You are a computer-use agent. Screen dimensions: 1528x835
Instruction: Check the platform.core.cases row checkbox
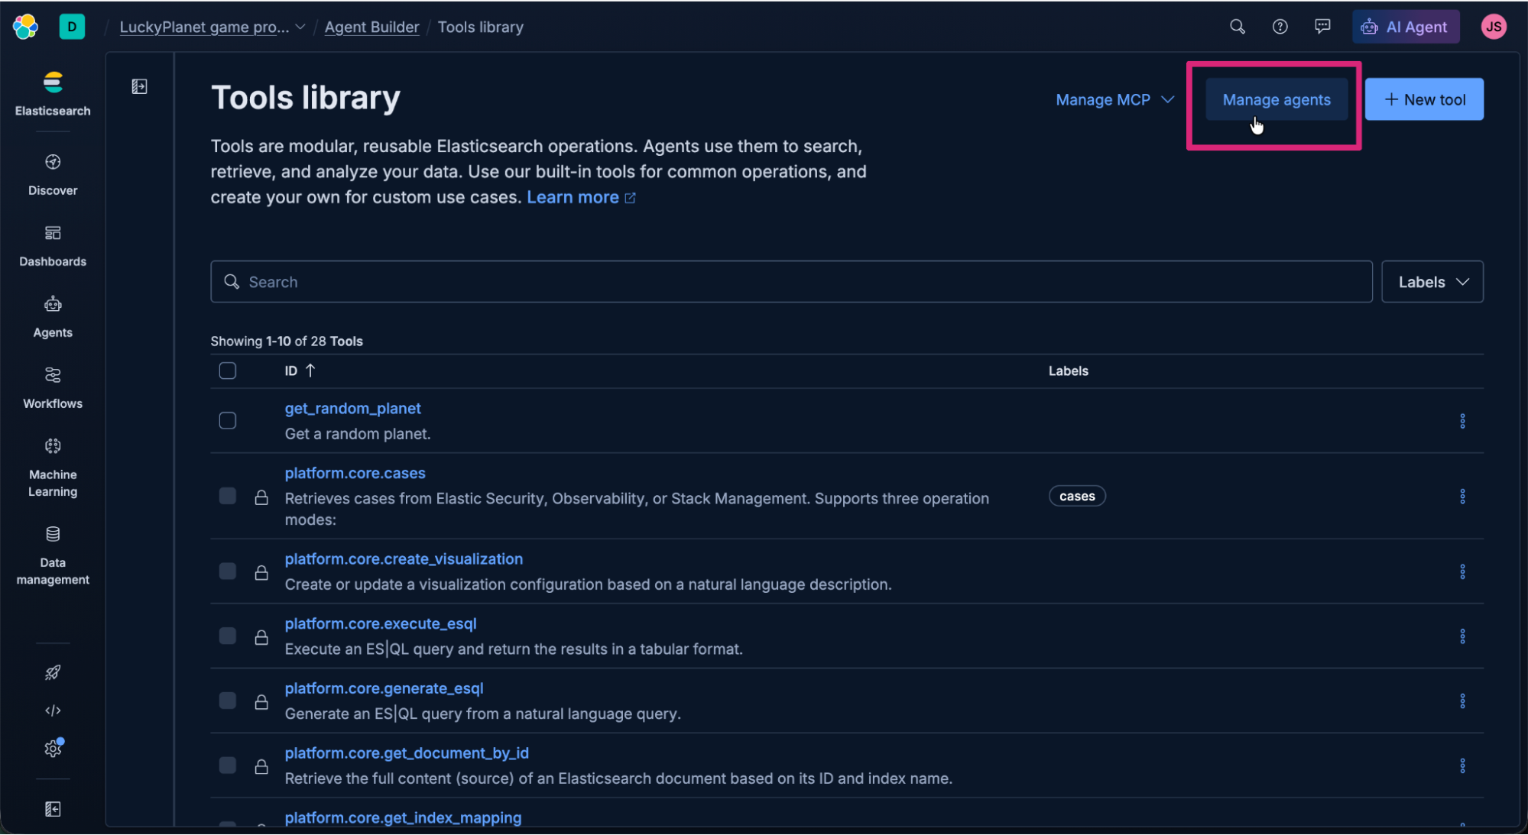coord(228,496)
